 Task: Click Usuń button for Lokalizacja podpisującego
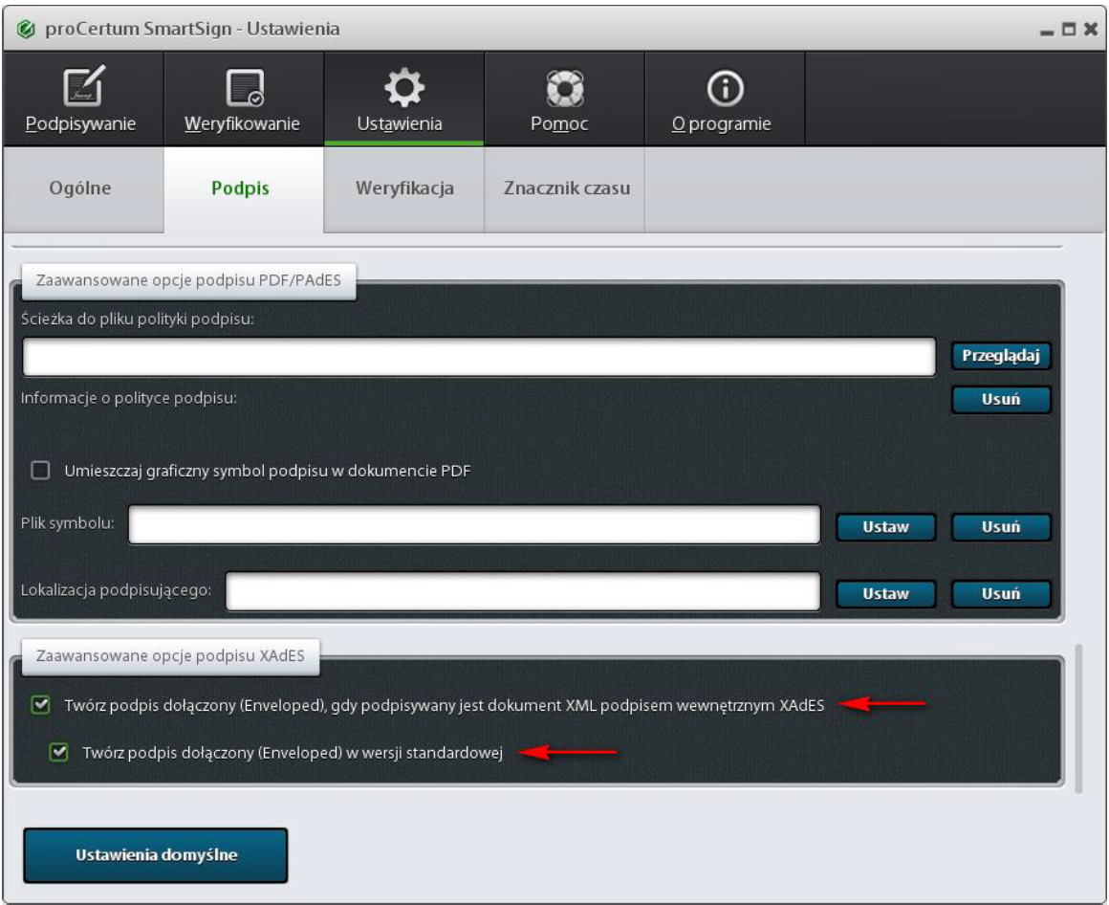1001,594
